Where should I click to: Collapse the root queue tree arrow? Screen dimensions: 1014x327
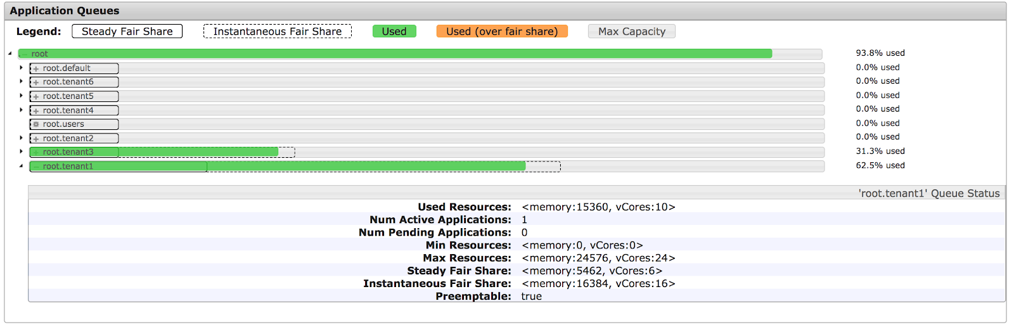coord(10,53)
